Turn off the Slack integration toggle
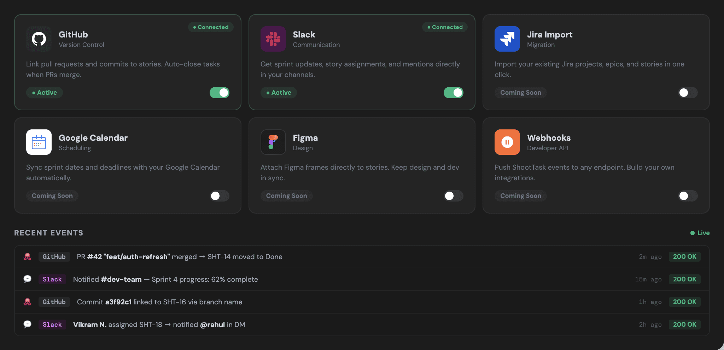Image resolution: width=724 pixels, height=350 pixels. 454,93
